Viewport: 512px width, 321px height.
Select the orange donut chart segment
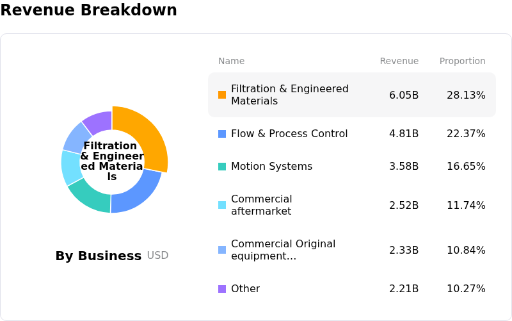tap(147, 134)
